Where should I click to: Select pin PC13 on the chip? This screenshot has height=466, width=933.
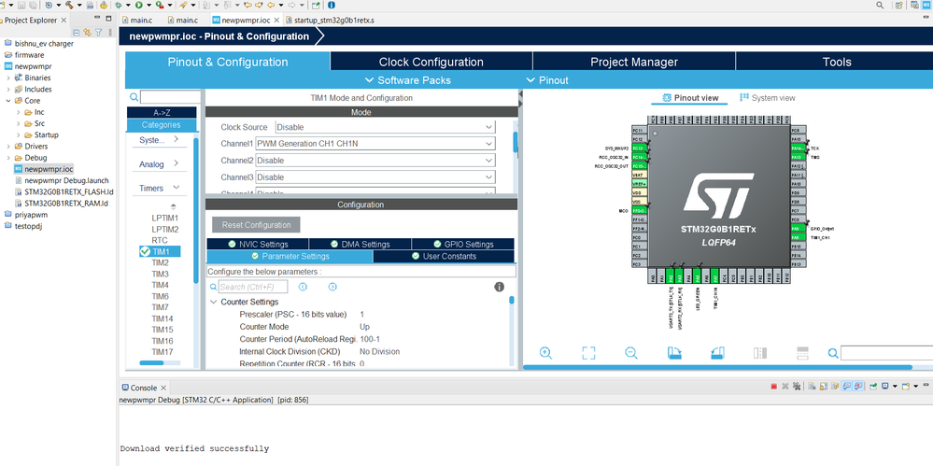pyautogui.click(x=639, y=148)
